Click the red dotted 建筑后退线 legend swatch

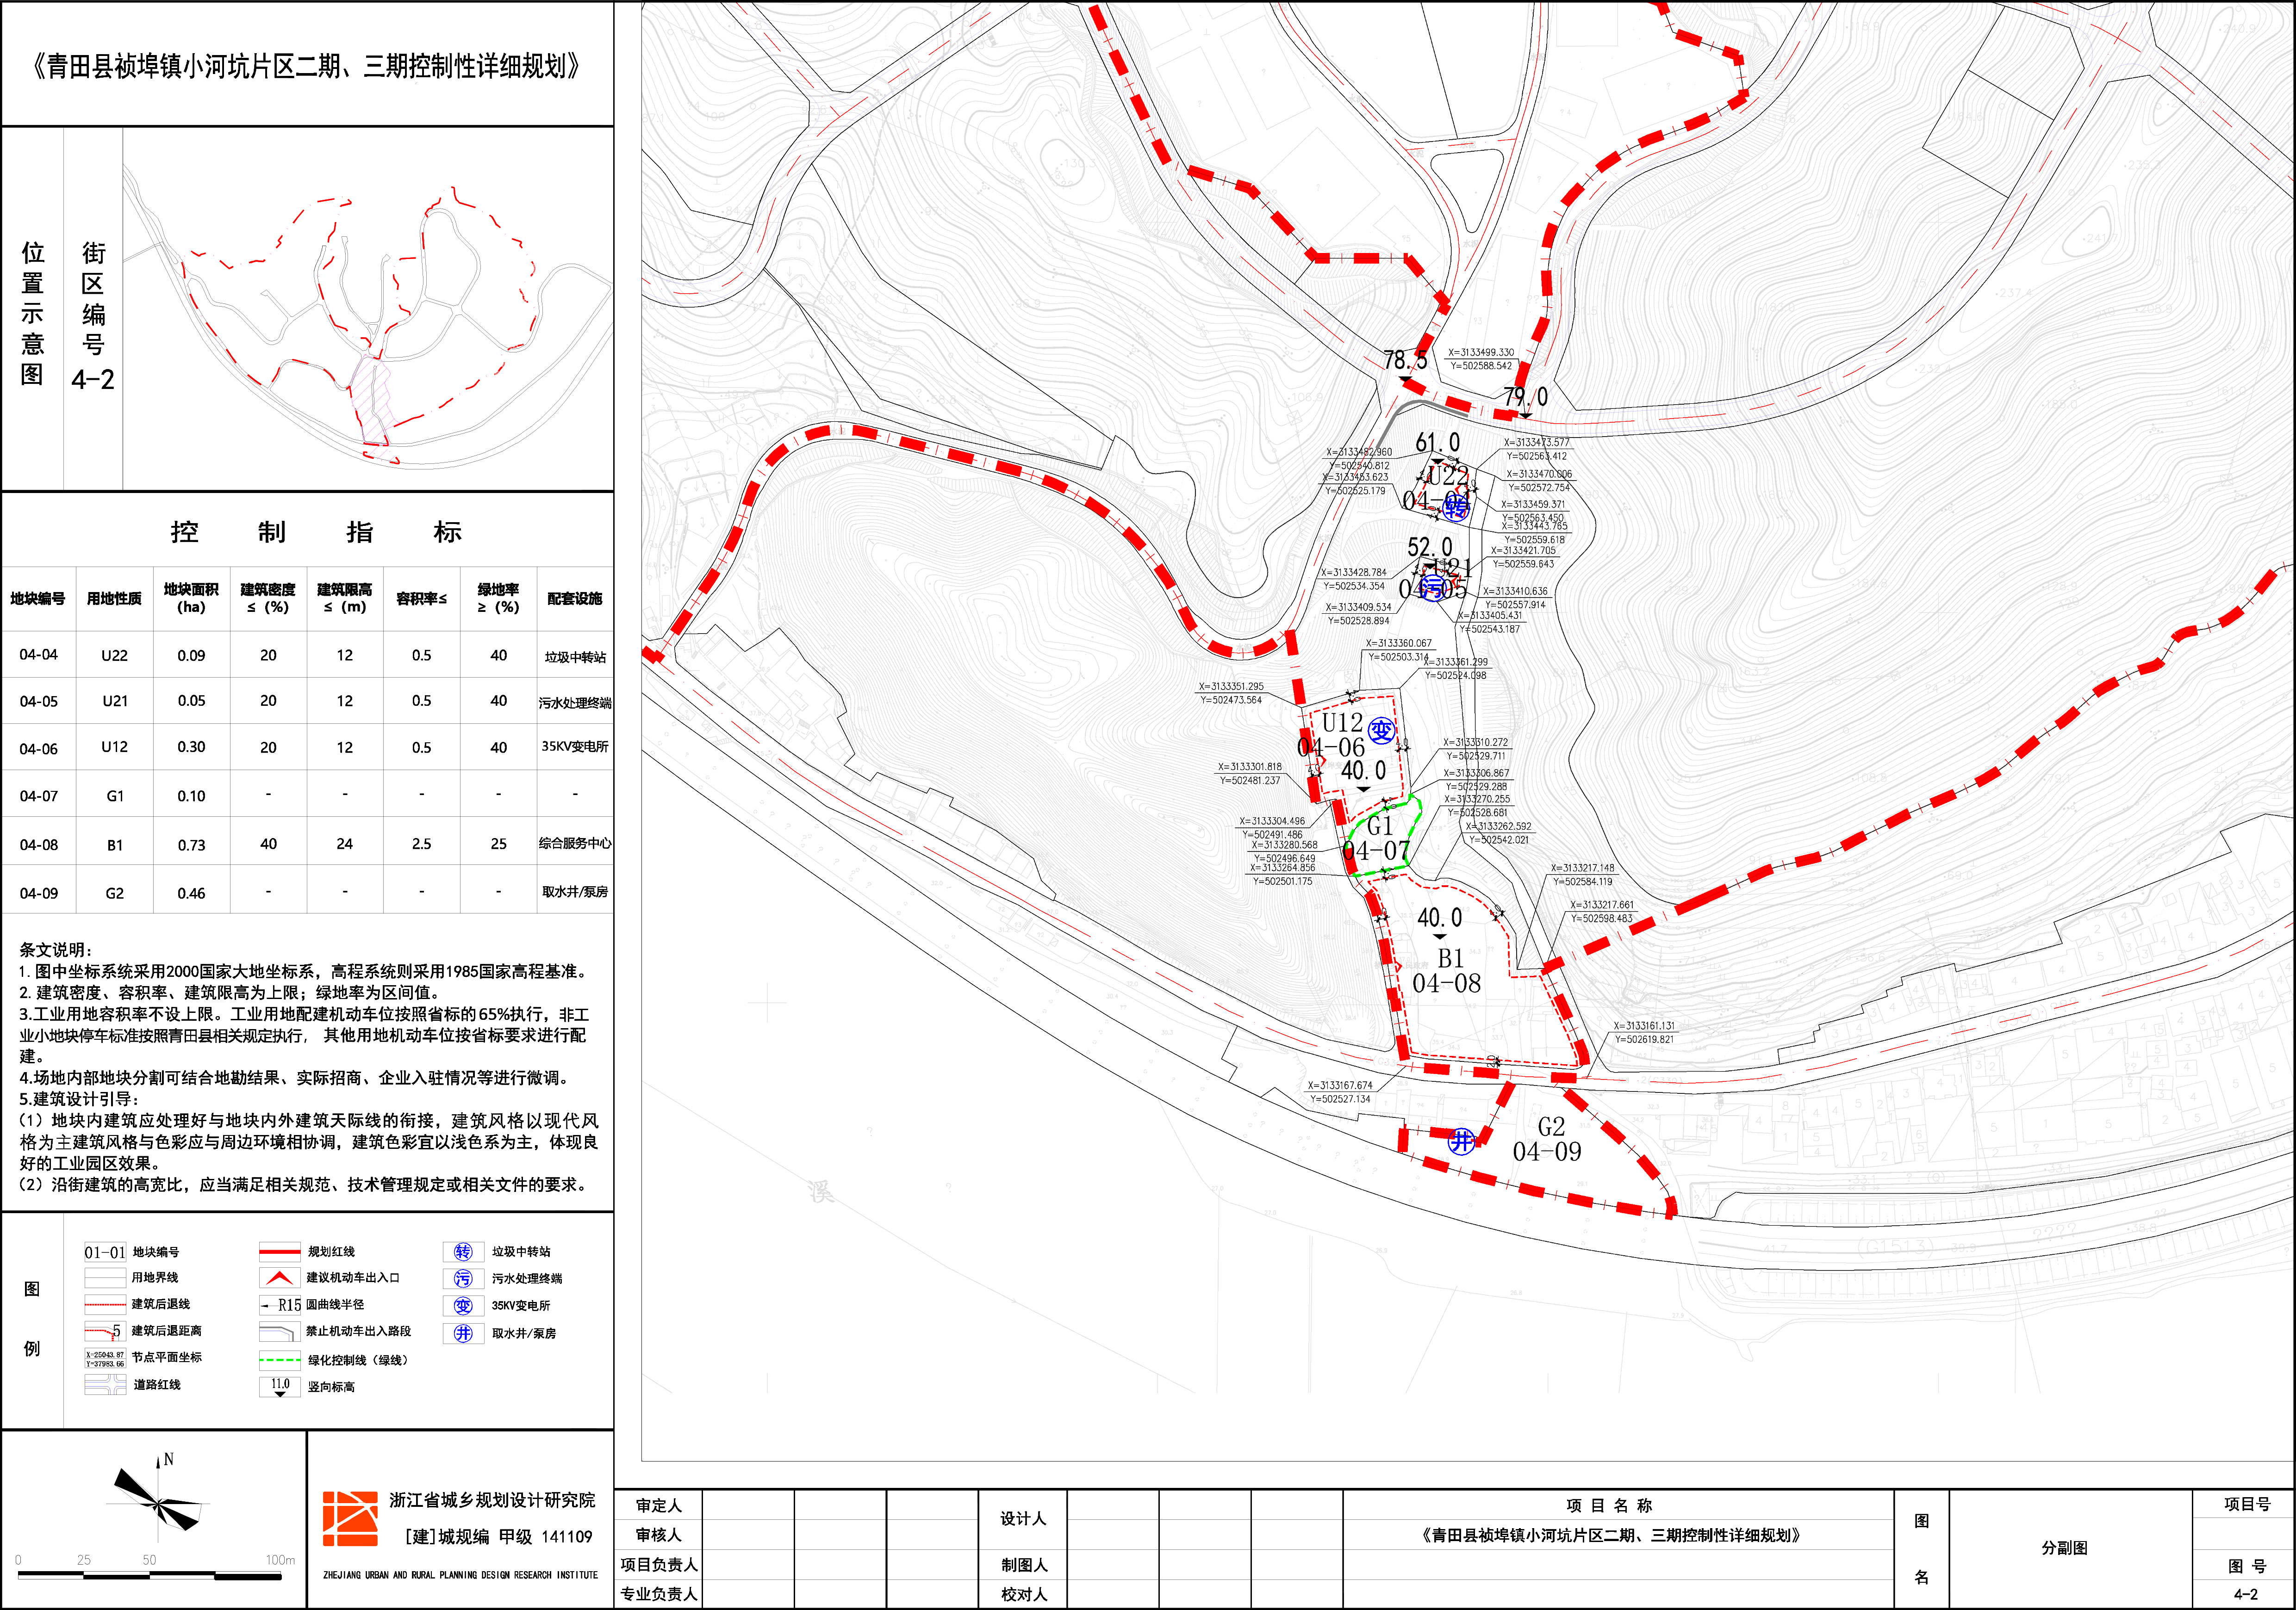coord(105,1304)
